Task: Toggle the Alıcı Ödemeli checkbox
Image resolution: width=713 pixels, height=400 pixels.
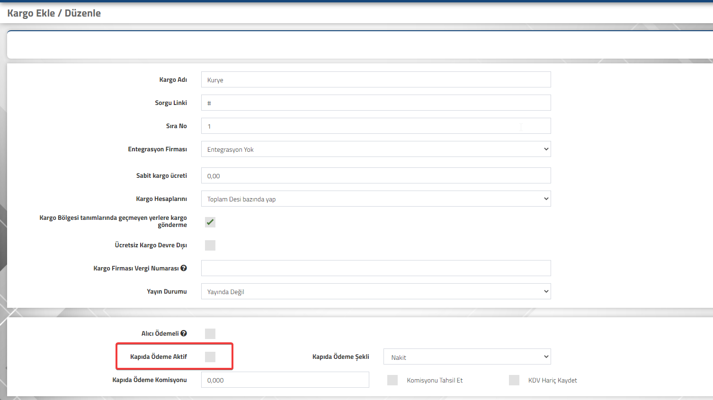Action: [210, 333]
